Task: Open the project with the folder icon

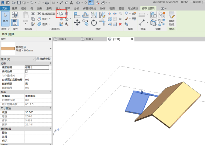Action: (13, 3)
